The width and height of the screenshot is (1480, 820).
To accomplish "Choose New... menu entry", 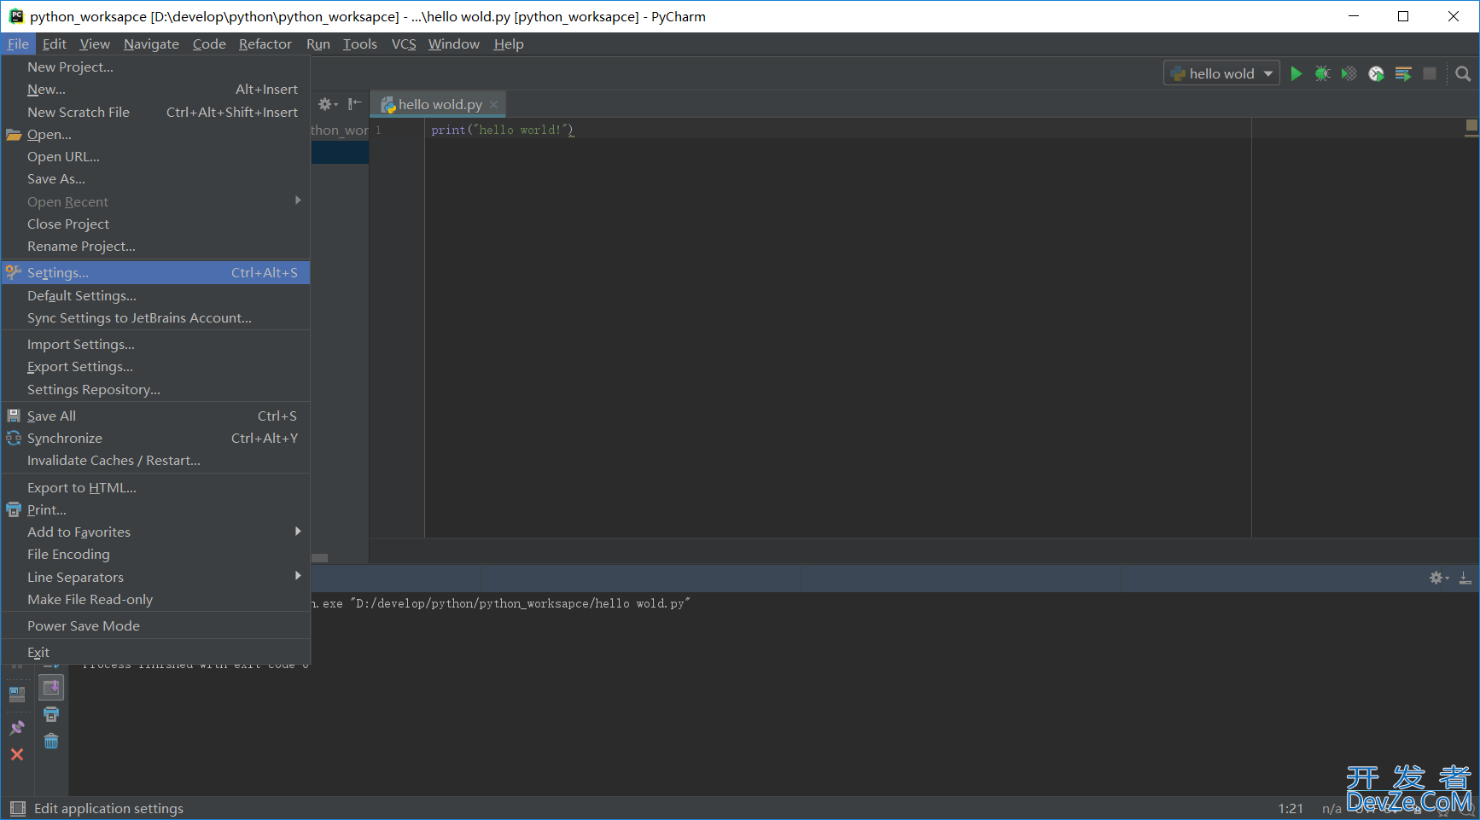I will point(155,90).
